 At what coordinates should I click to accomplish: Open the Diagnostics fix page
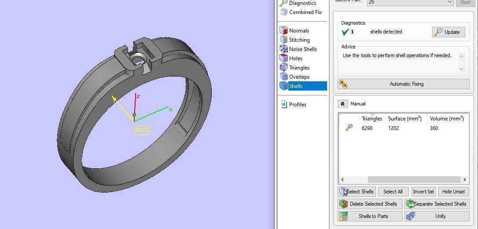coord(303,3)
